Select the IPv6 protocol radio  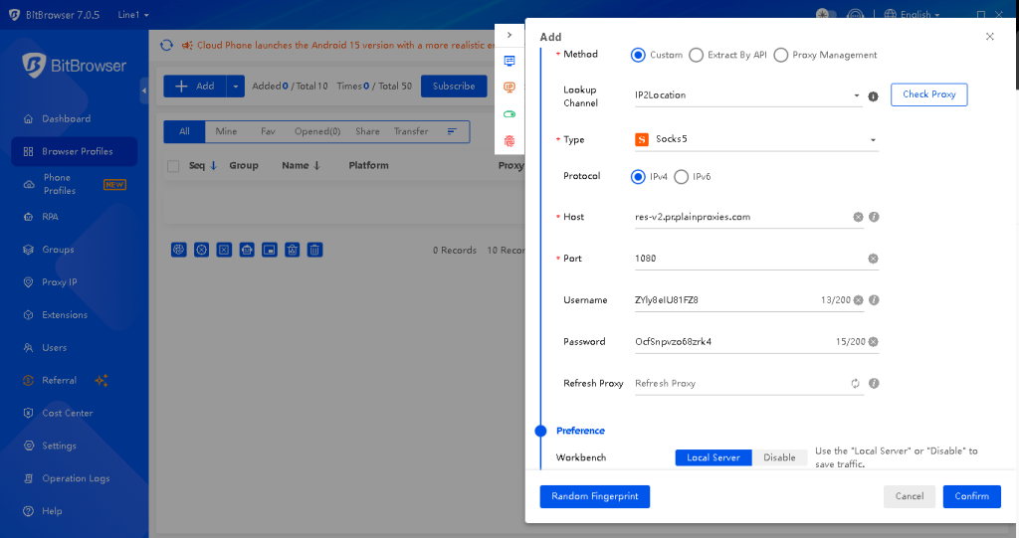pos(681,177)
